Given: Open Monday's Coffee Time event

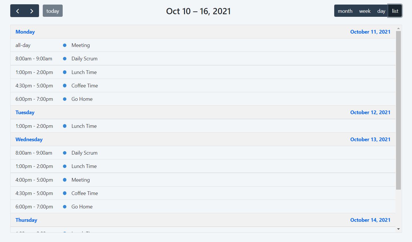Looking at the screenshot, I should pos(85,86).
